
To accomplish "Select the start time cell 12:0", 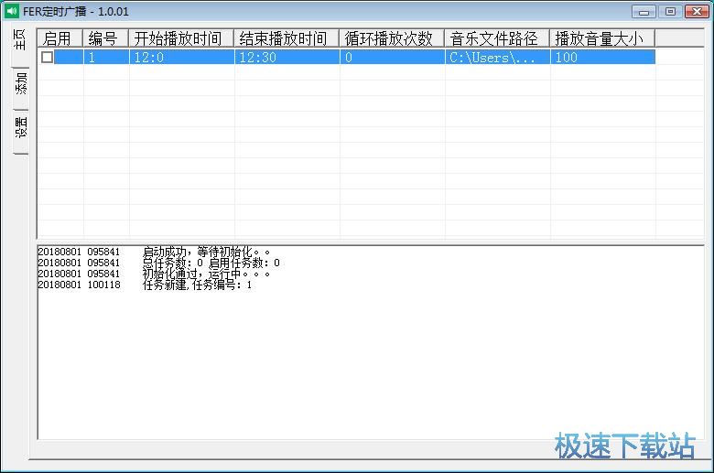I will click(181, 57).
